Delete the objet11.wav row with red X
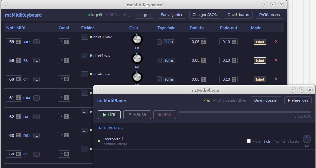Viewport: 316px width, 168px height. click(x=276, y=42)
